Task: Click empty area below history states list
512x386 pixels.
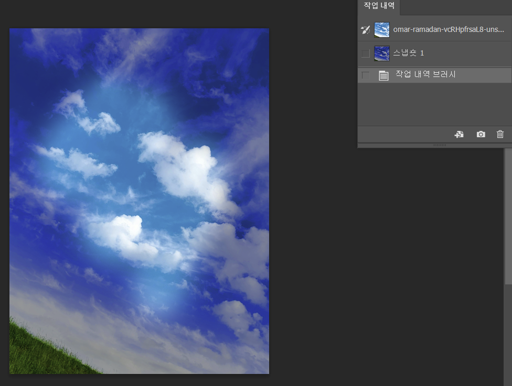Action: [434, 104]
